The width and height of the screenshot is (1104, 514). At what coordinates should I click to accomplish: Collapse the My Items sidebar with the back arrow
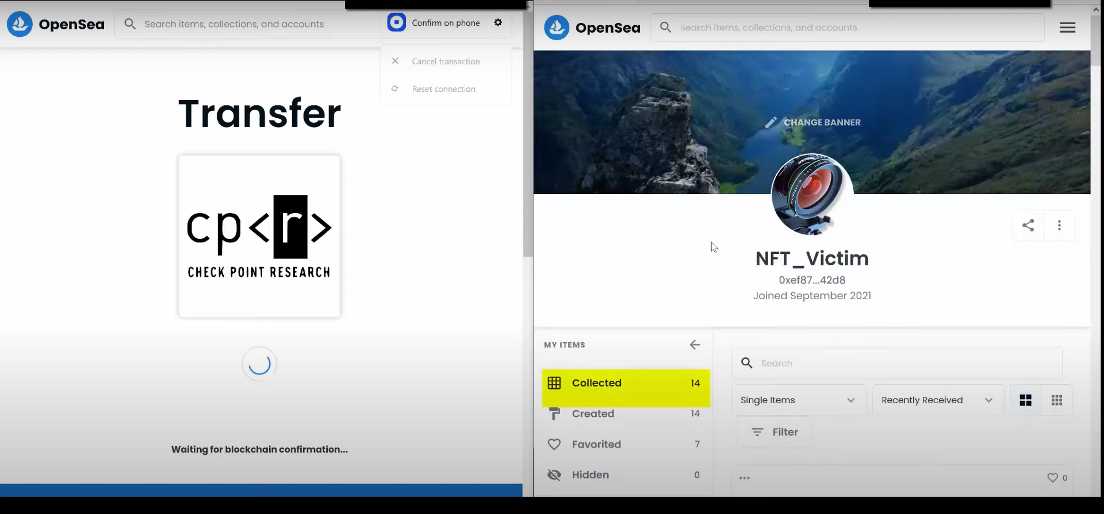coord(695,345)
